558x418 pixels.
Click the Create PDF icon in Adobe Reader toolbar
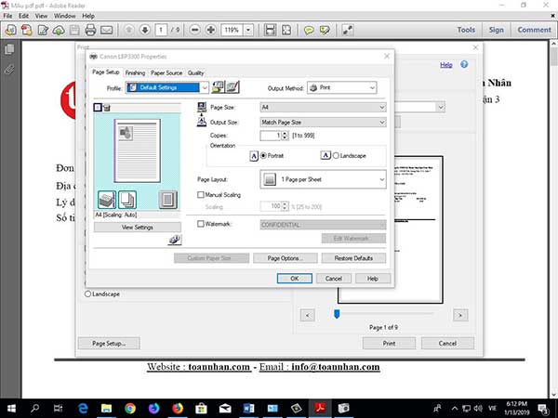pyautogui.click(x=26, y=30)
